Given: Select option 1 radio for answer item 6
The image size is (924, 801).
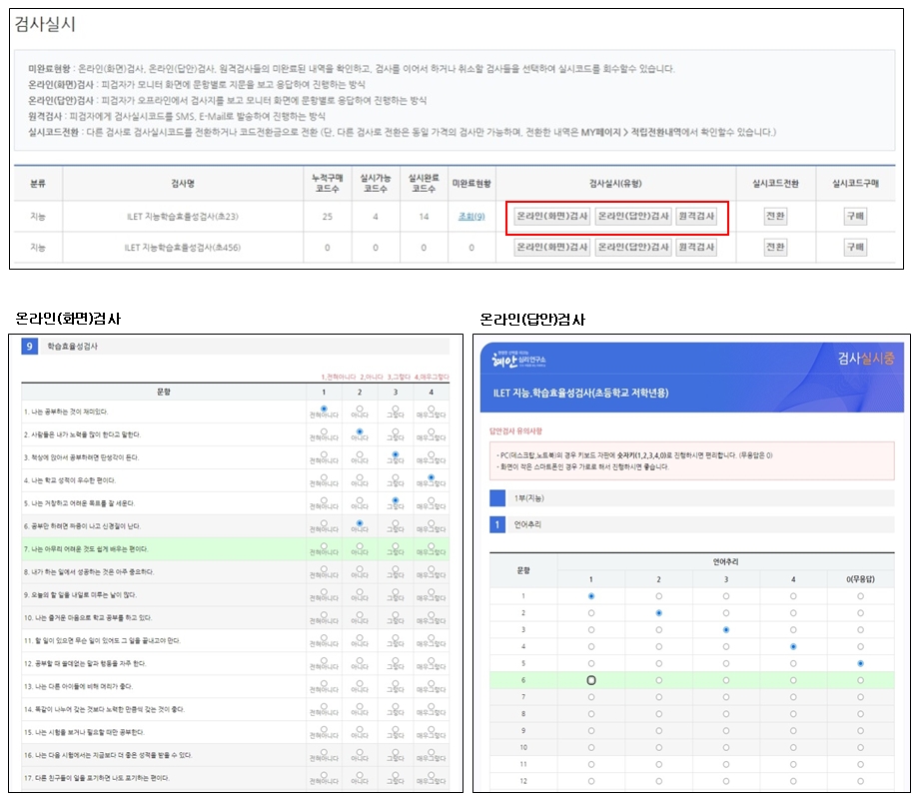Looking at the screenshot, I should [x=591, y=679].
